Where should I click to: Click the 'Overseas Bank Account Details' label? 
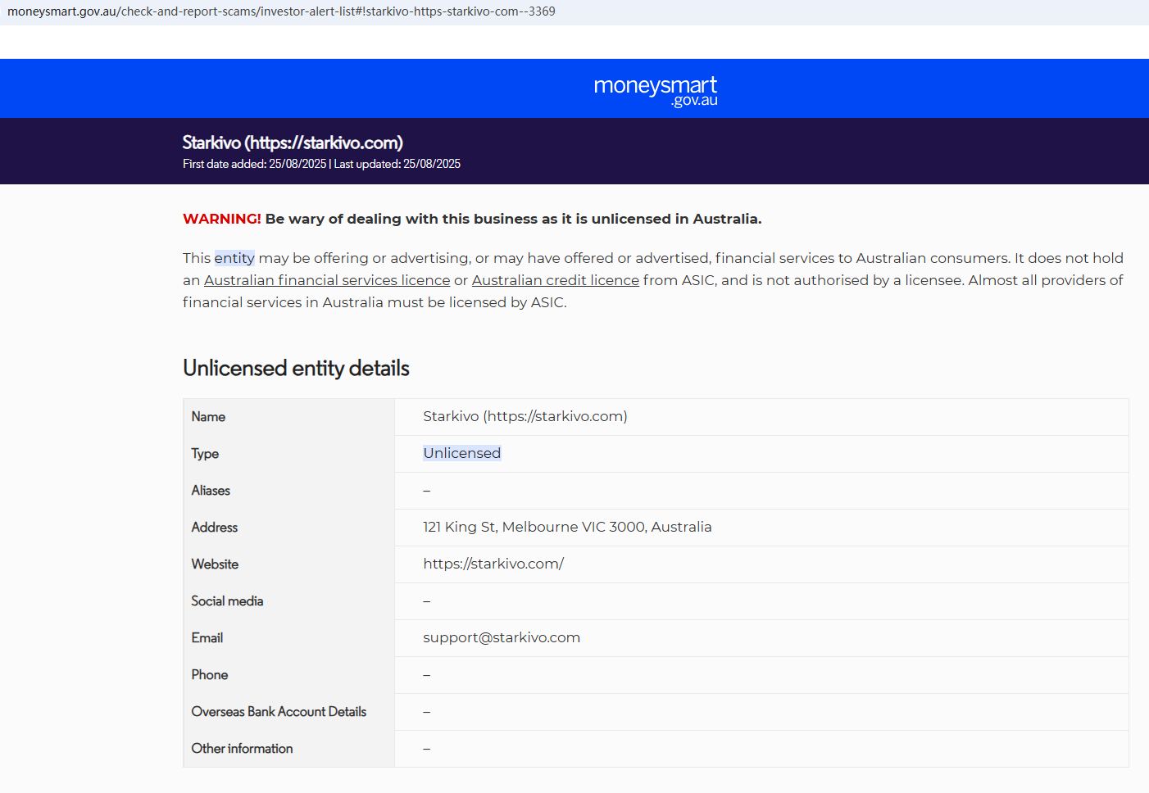[x=279, y=711]
